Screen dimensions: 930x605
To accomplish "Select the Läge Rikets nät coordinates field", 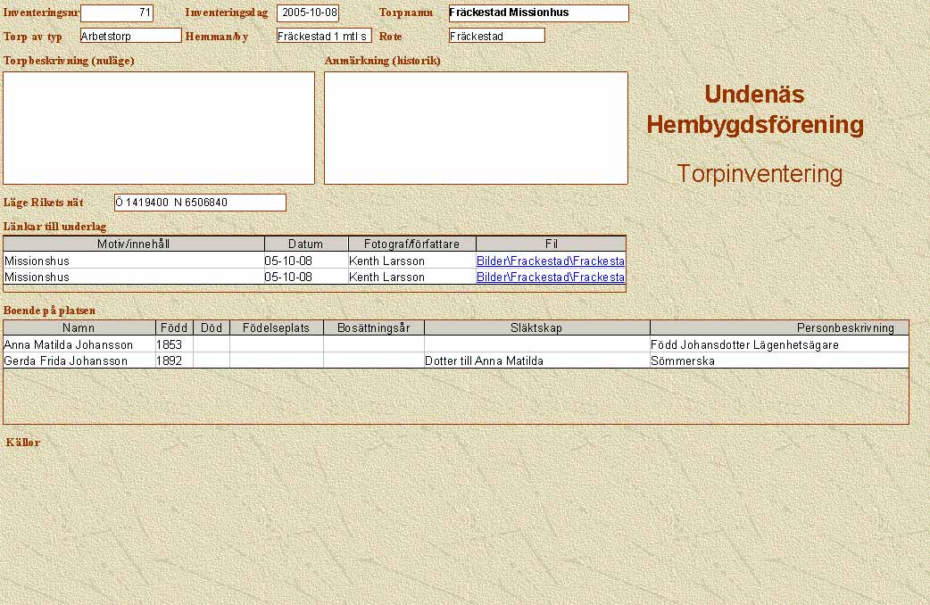I will (200, 203).
